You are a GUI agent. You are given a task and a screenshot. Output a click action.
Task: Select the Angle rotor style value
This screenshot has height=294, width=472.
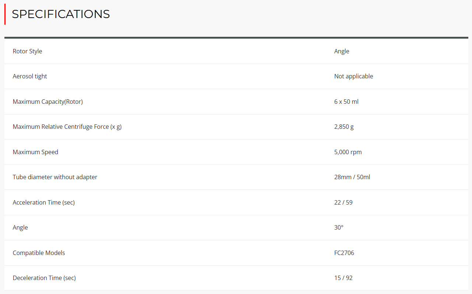pos(341,51)
